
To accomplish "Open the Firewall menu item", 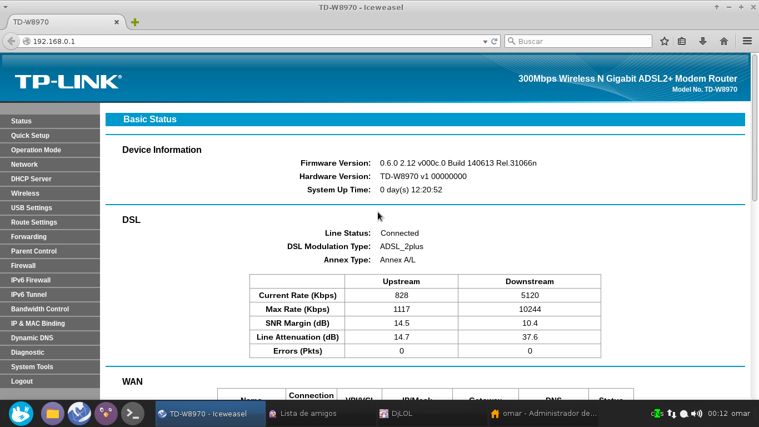I will [50, 266].
